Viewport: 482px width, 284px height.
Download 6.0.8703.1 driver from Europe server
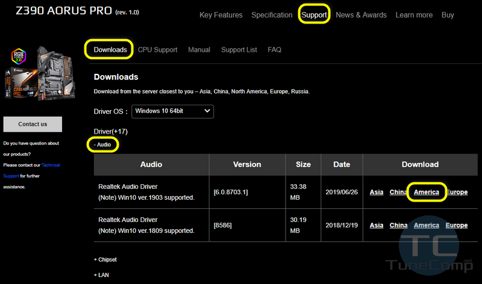pos(457,192)
